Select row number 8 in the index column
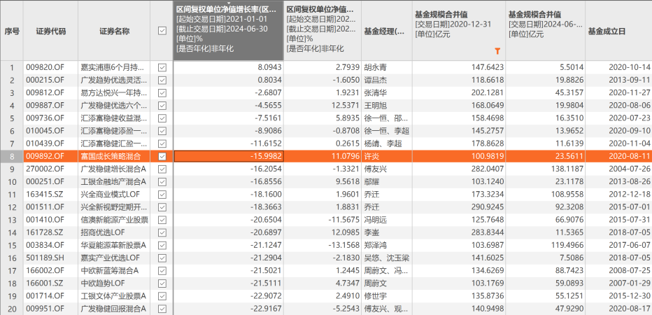The image size is (652, 315). 12,157
